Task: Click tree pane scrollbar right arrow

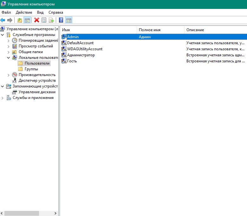Action: 55,213
